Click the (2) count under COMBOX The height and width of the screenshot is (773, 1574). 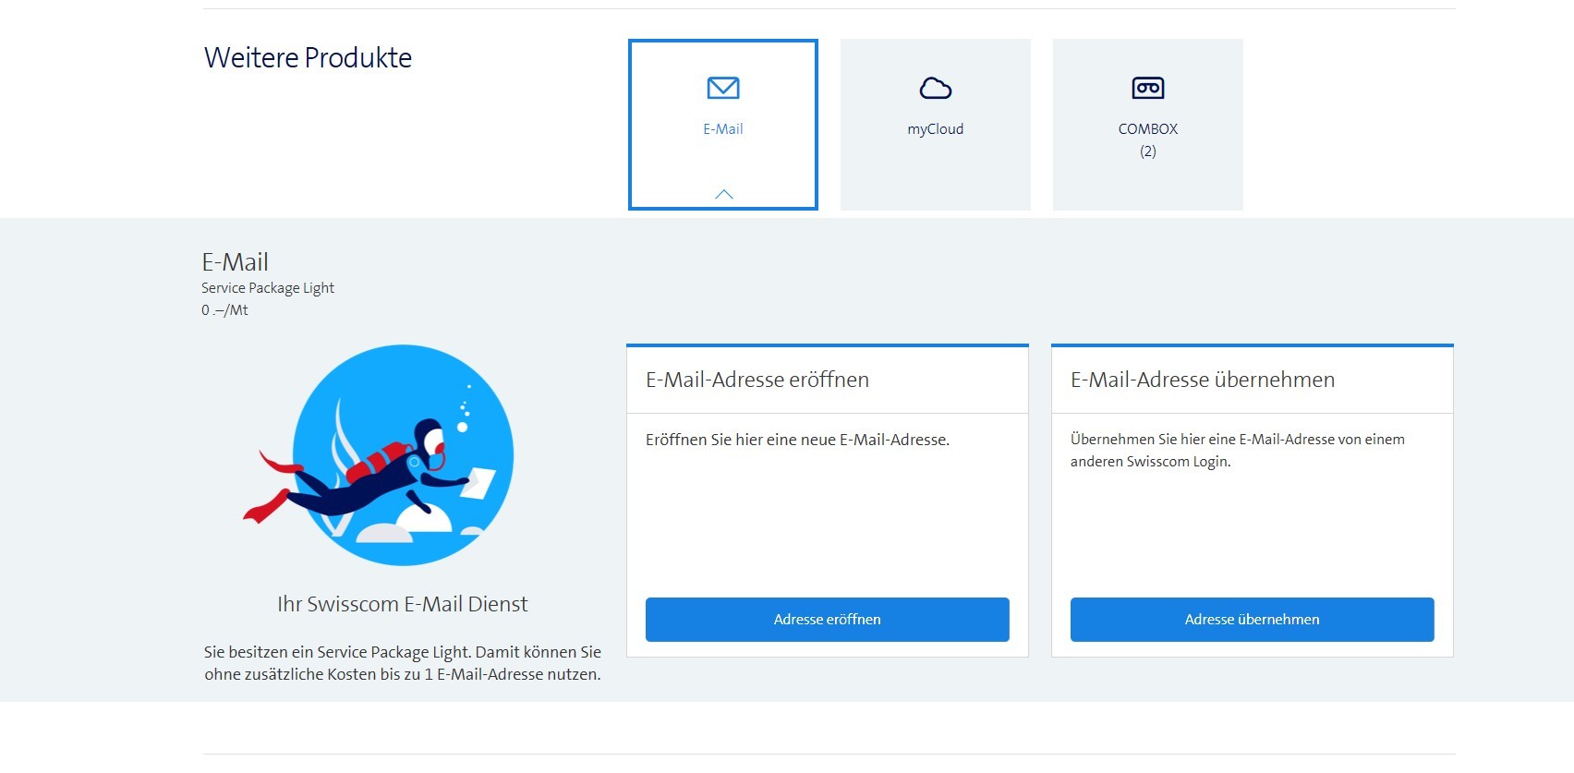click(1147, 151)
